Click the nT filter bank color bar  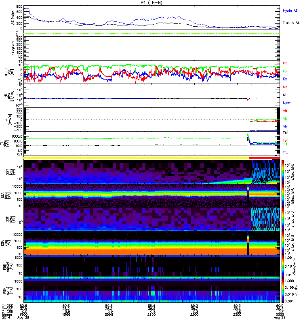coord(283,291)
